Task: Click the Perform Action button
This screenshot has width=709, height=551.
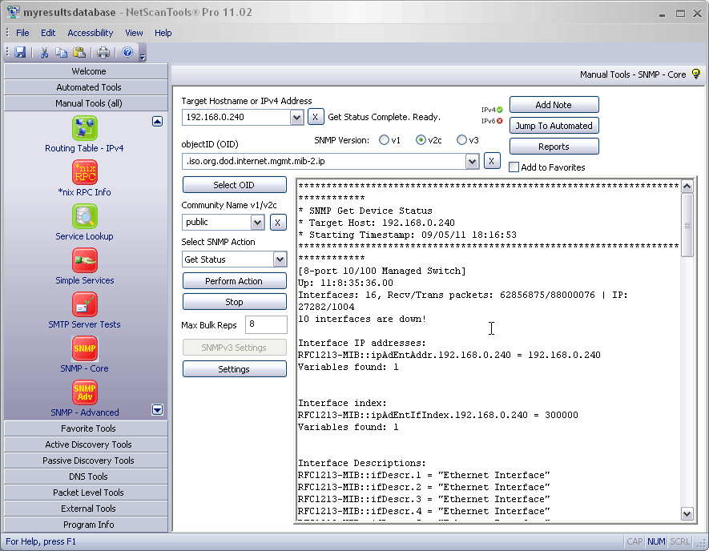Action: click(x=234, y=281)
